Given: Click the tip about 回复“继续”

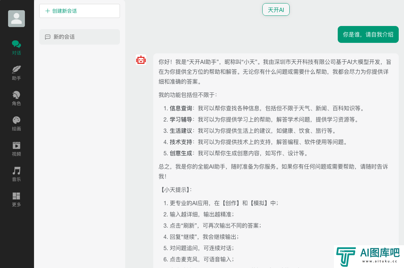Looking at the screenshot, I should pos(204,237).
